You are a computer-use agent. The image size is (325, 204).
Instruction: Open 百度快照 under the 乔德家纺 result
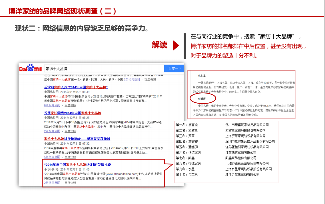(70, 131)
